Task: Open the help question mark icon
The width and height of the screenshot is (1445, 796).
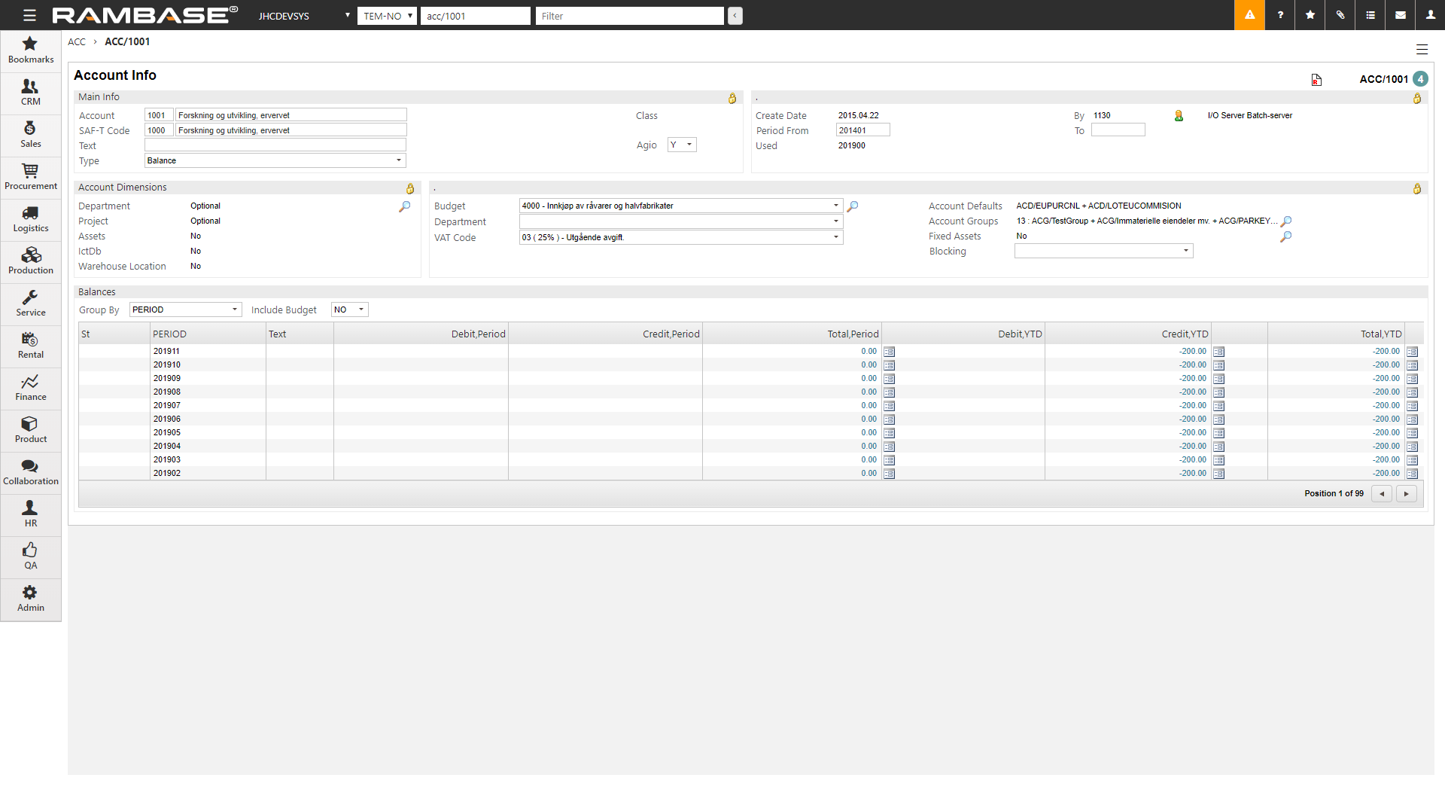Action: (1280, 15)
